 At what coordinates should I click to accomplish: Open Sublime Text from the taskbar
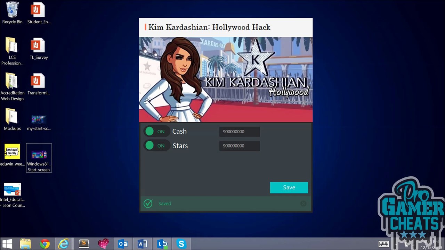click(84, 244)
